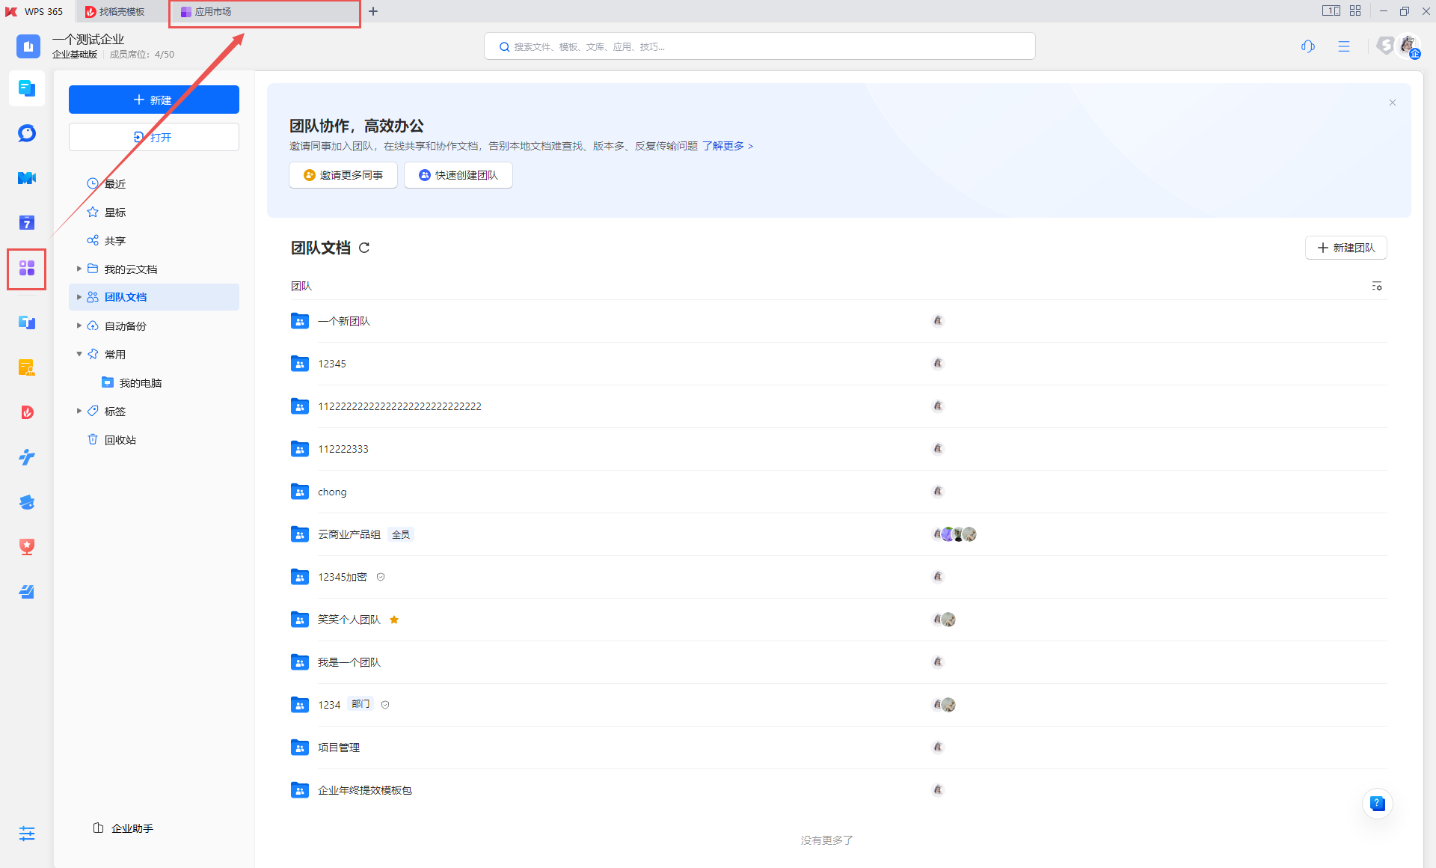Open the meeting camera icon in sidebar

[x=27, y=178]
